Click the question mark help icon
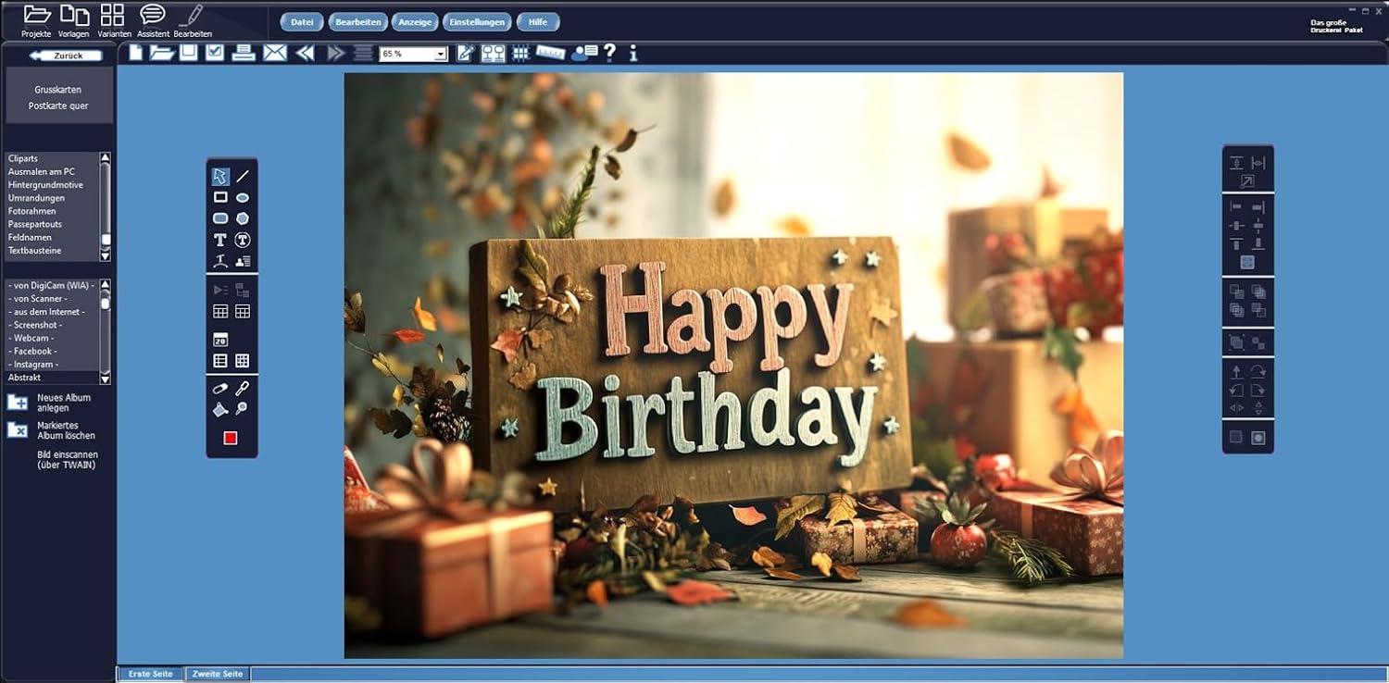This screenshot has width=1389, height=683. click(609, 53)
